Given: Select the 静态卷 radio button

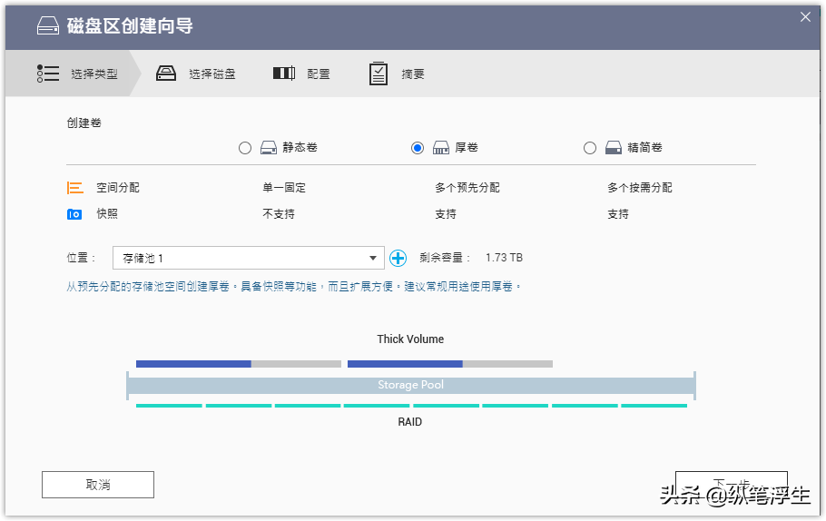Looking at the screenshot, I should 245,148.
